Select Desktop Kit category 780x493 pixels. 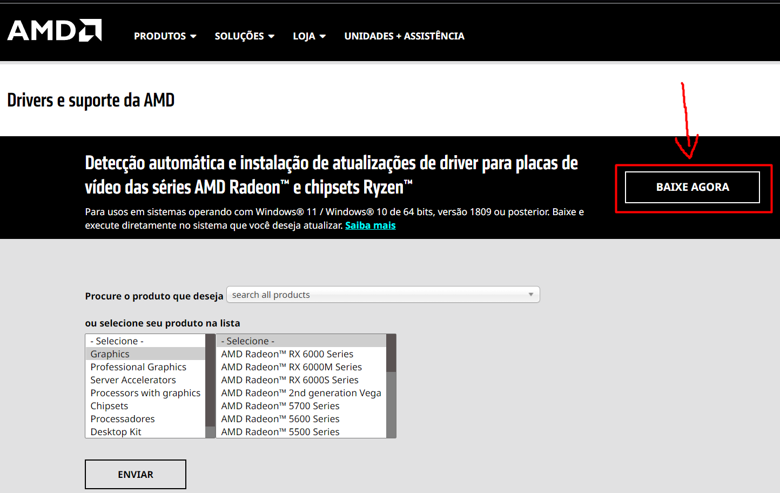pyautogui.click(x=145, y=432)
